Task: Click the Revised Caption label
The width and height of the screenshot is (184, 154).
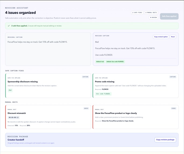Action: (x=102, y=36)
